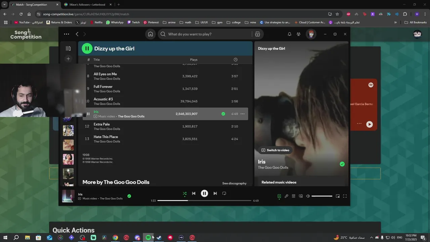Toggle the Now Playing view icon
Viewport: 430px width, 242px height.
coord(279,196)
